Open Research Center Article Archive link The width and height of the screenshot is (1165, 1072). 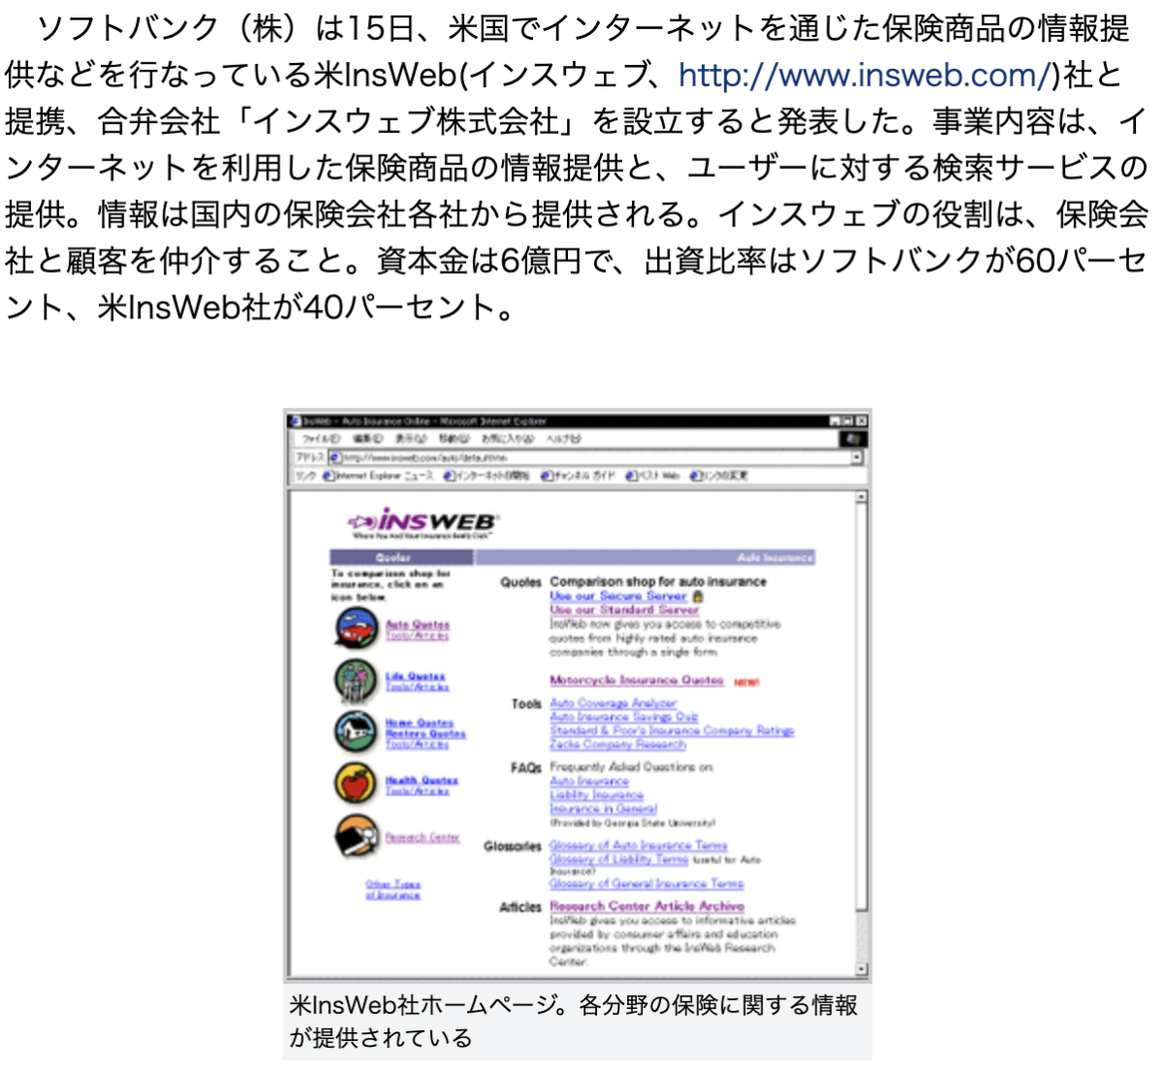click(x=647, y=906)
